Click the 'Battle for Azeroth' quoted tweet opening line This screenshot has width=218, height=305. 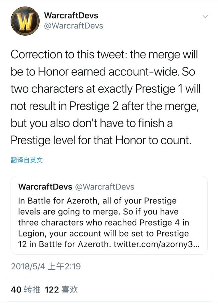tap(97, 201)
